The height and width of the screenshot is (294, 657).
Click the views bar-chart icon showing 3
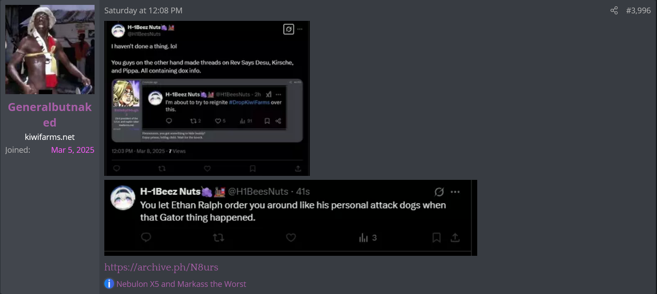point(364,238)
